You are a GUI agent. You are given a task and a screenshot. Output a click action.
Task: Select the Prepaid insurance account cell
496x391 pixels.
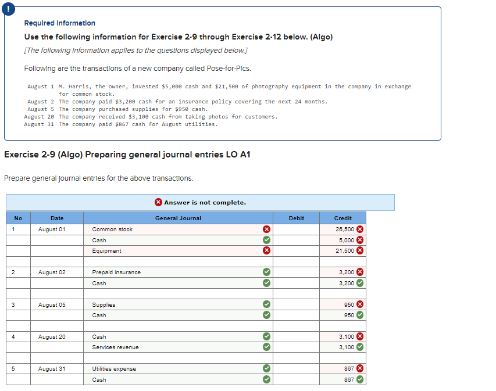(178, 272)
